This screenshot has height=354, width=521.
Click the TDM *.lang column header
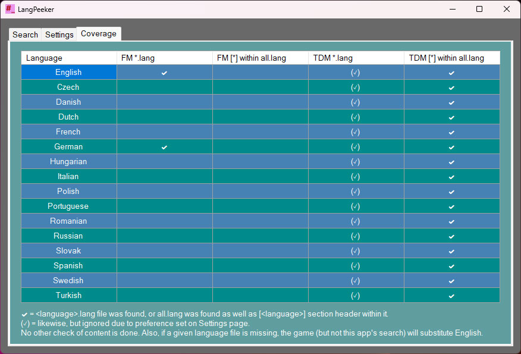click(356, 58)
